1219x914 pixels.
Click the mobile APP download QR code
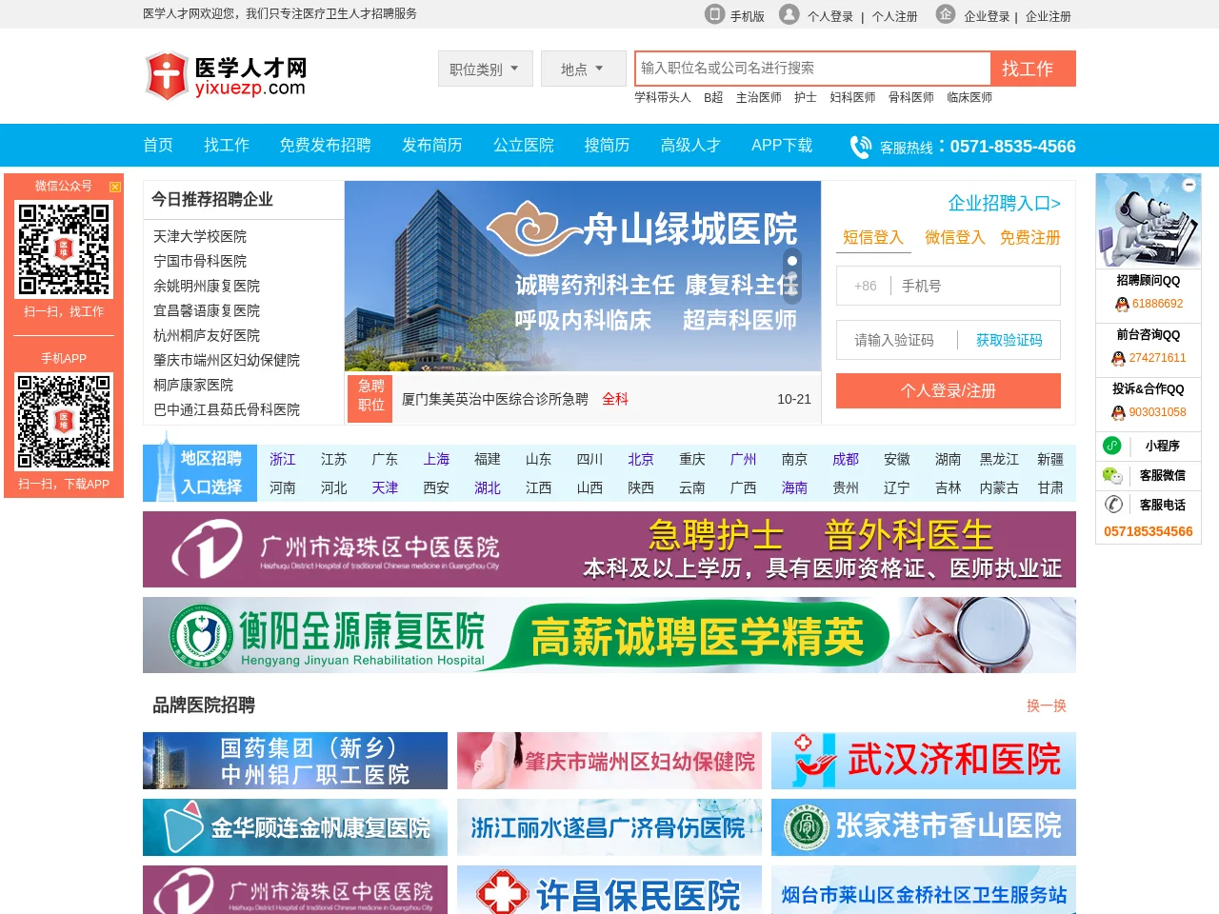pos(64,422)
